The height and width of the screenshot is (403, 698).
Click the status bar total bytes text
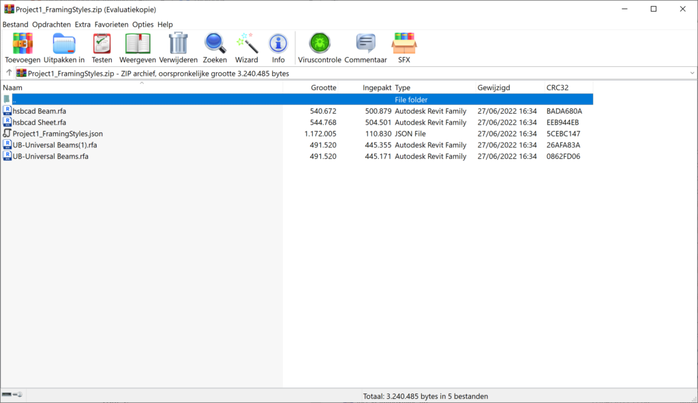[x=425, y=396]
